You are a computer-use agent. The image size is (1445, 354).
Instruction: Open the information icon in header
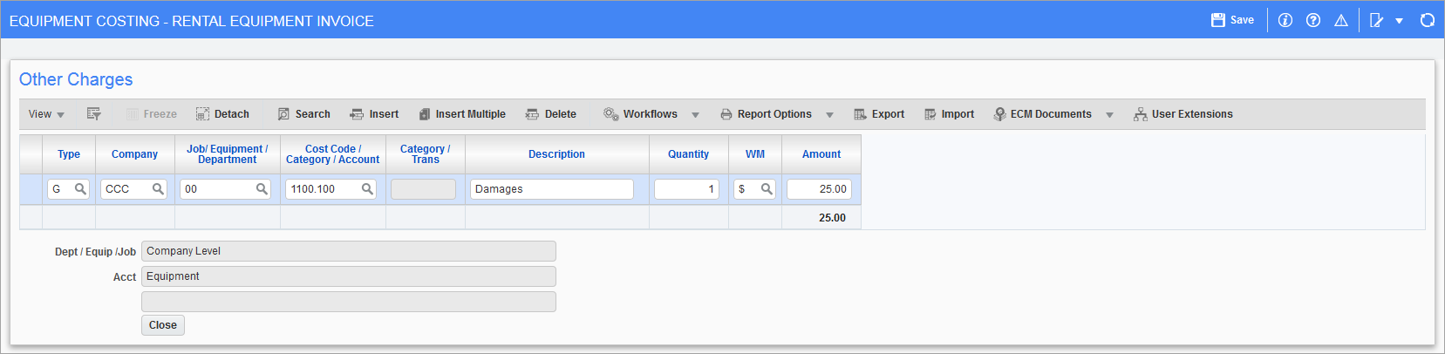coord(1285,20)
